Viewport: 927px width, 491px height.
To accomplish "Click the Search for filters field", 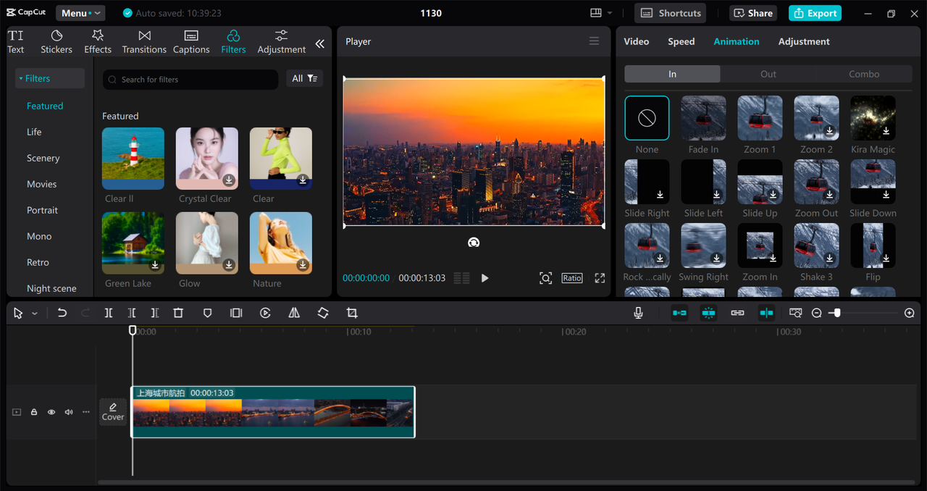I will click(190, 80).
